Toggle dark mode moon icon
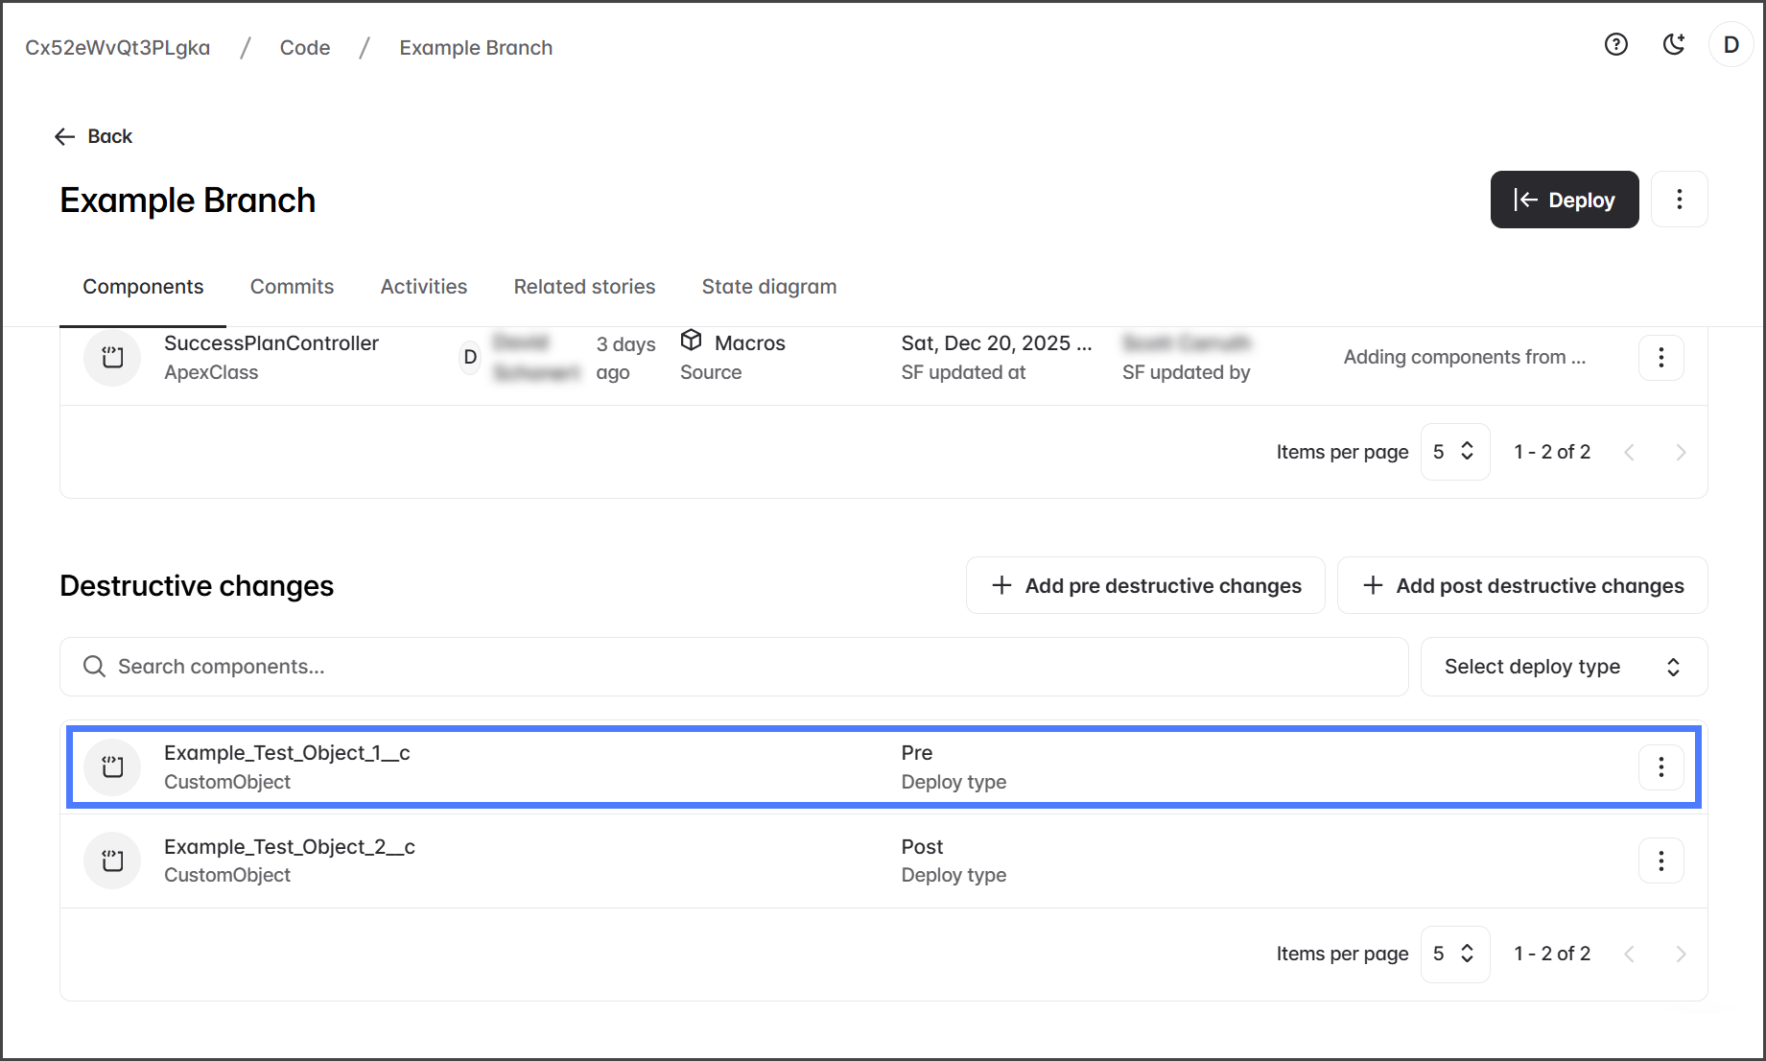 tap(1673, 45)
